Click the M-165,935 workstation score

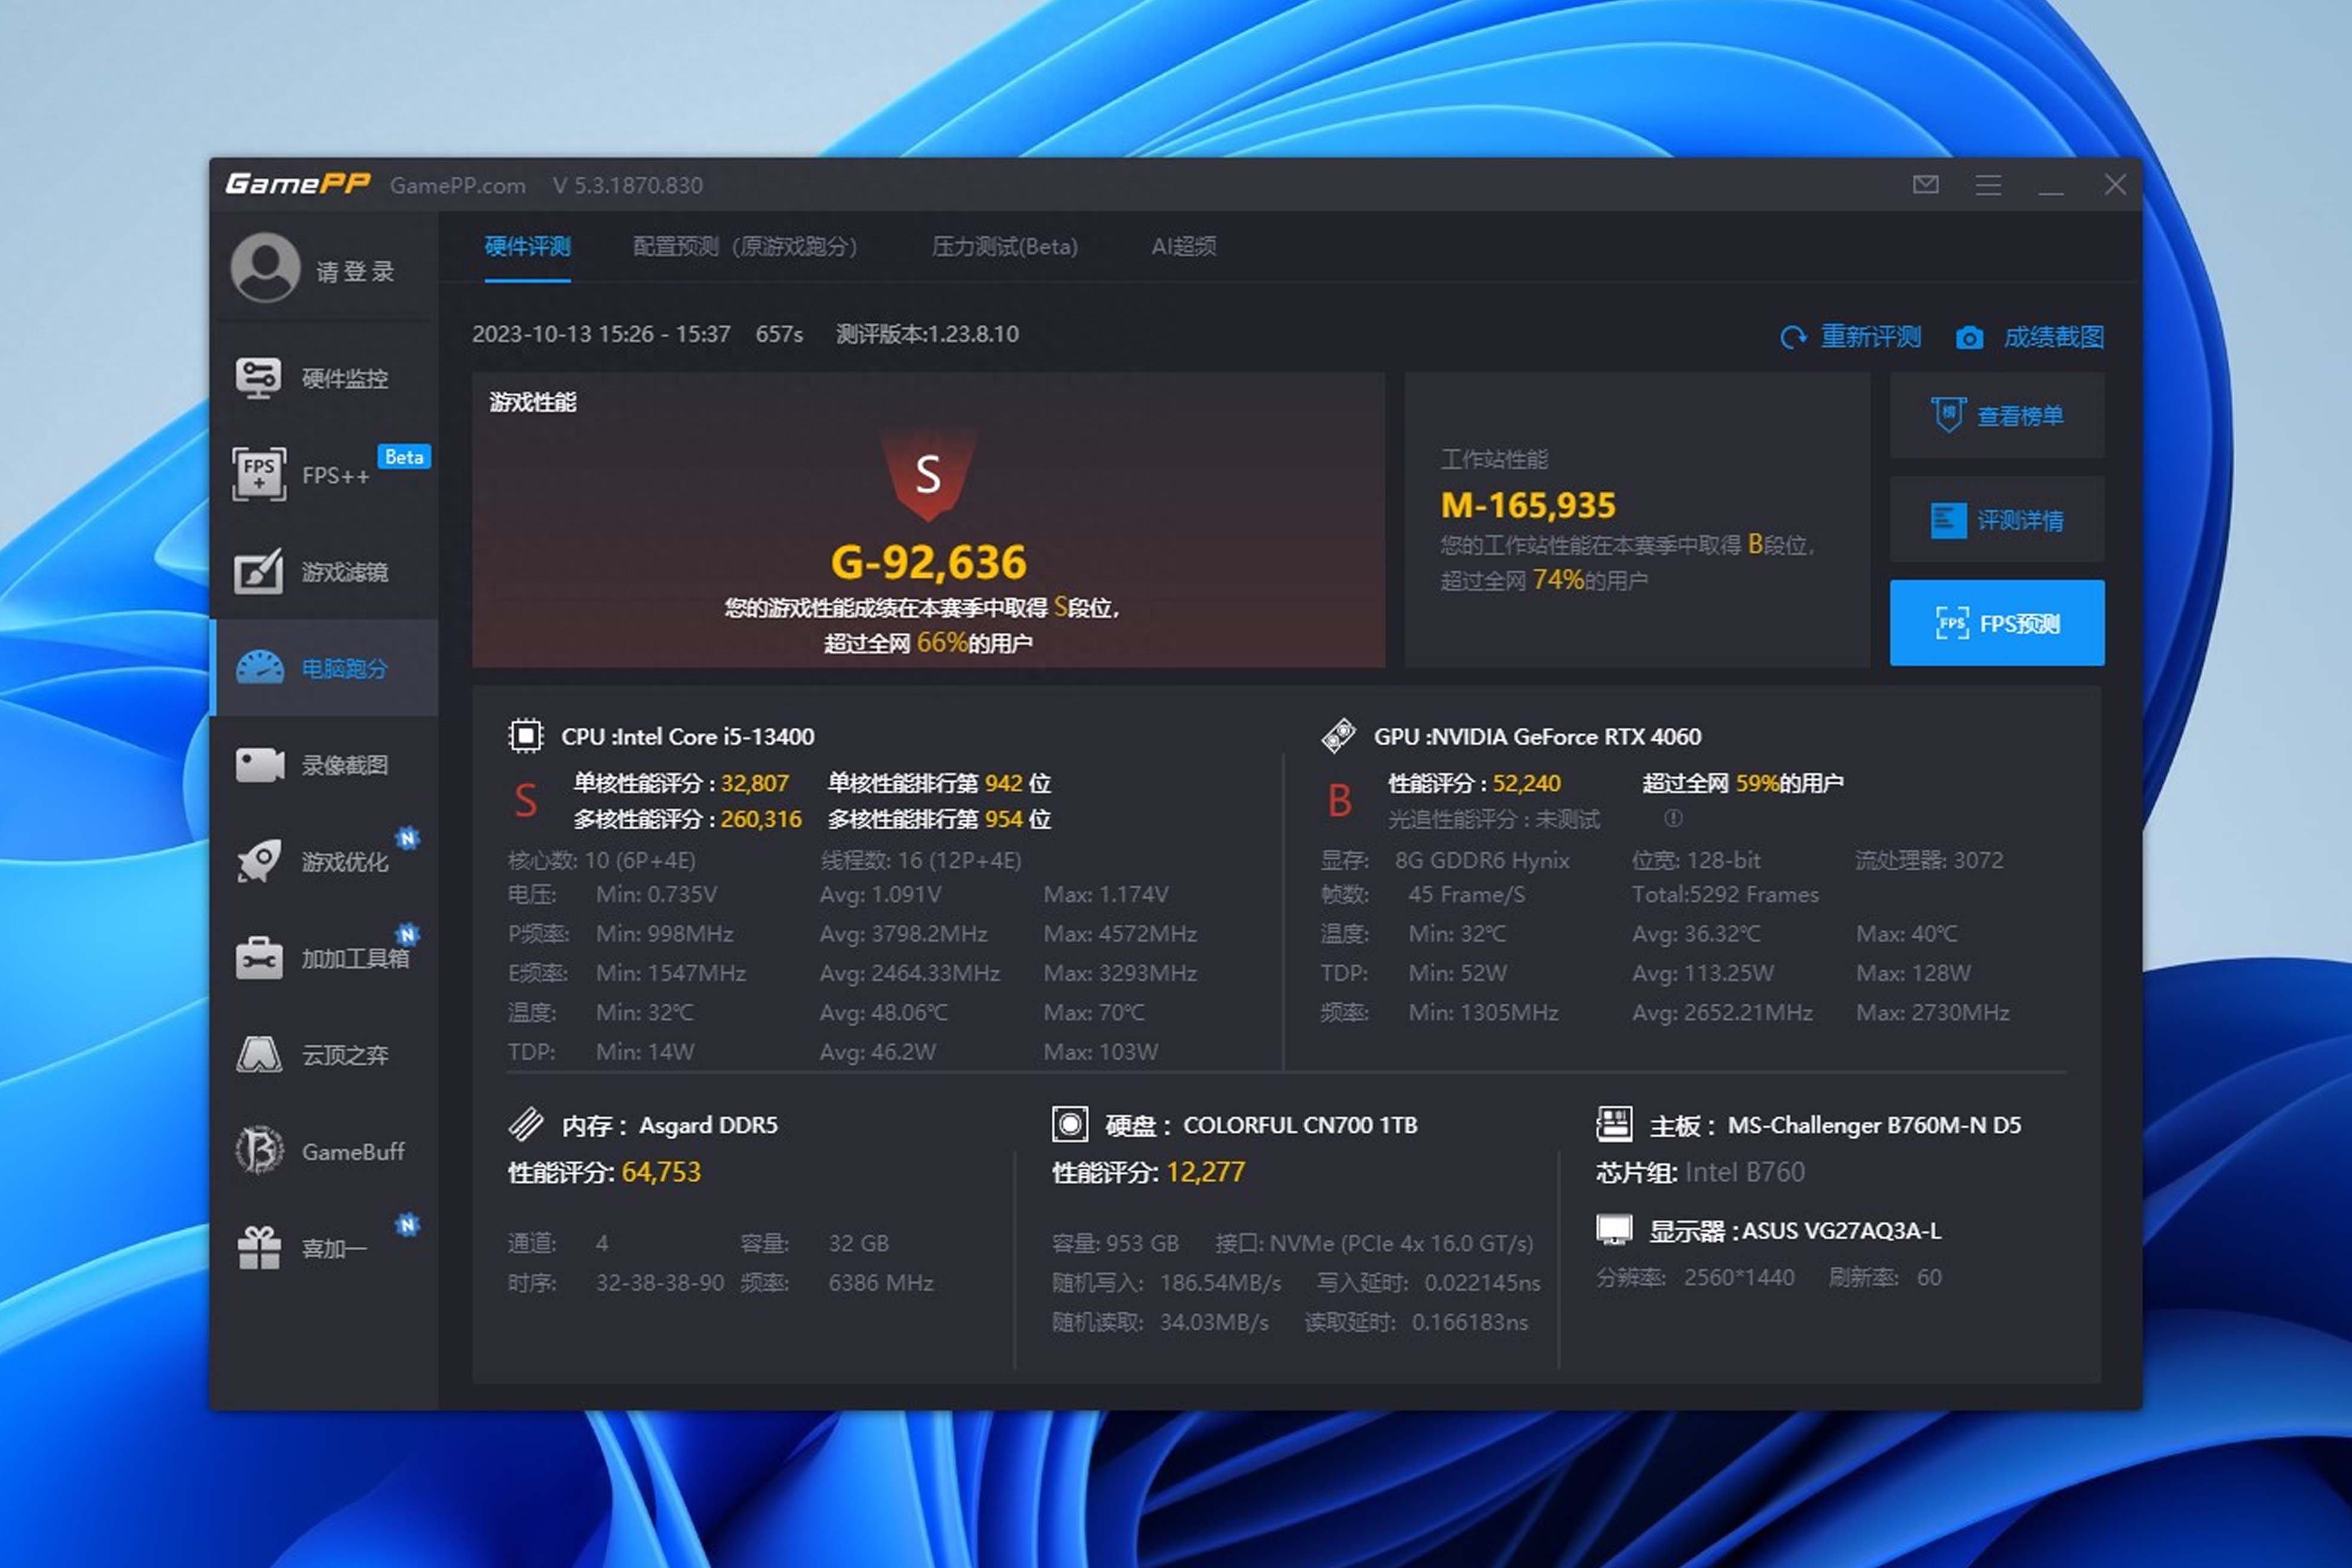click(1527, 505)
